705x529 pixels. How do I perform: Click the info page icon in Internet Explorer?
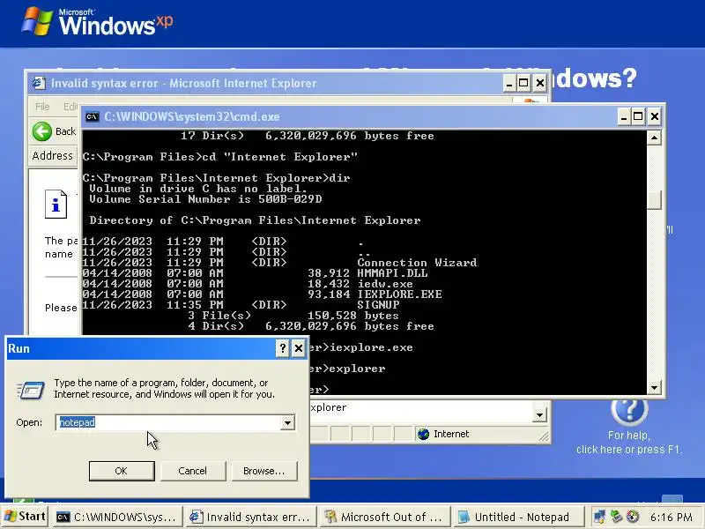tap(56, 205)
